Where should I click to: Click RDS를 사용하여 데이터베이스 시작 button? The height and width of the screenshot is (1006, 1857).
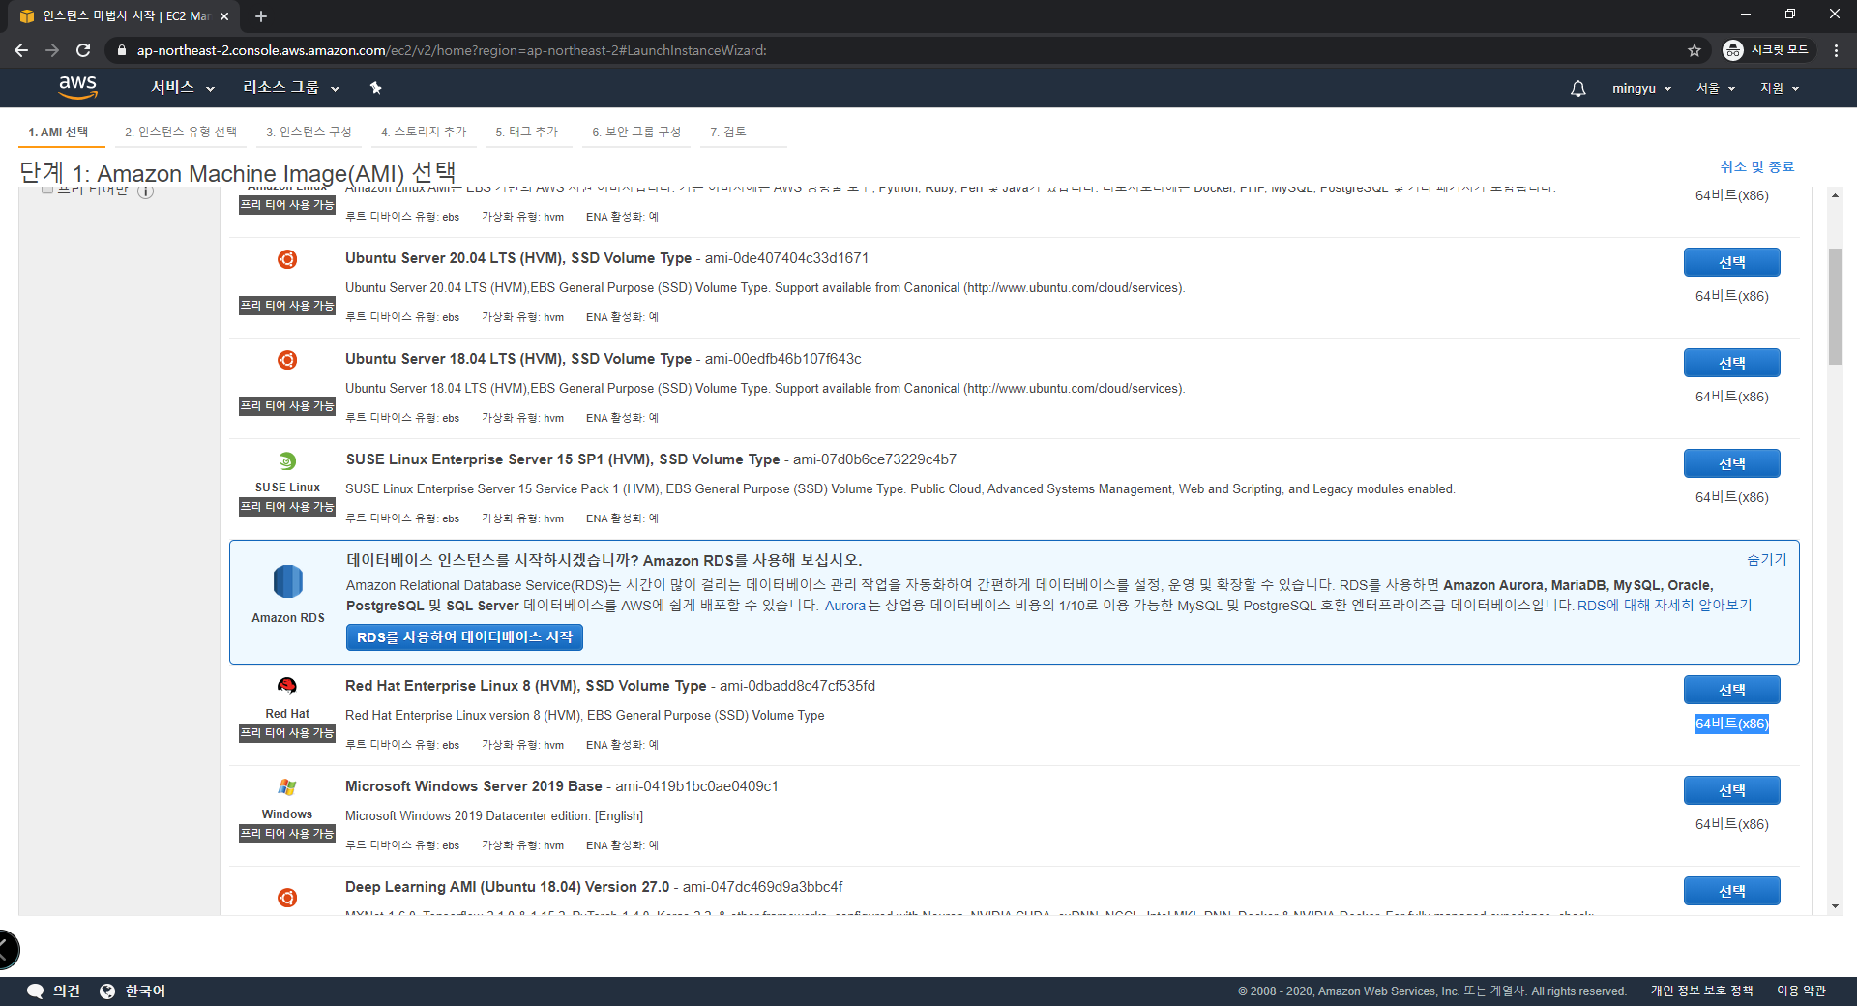tap(464, 637)
